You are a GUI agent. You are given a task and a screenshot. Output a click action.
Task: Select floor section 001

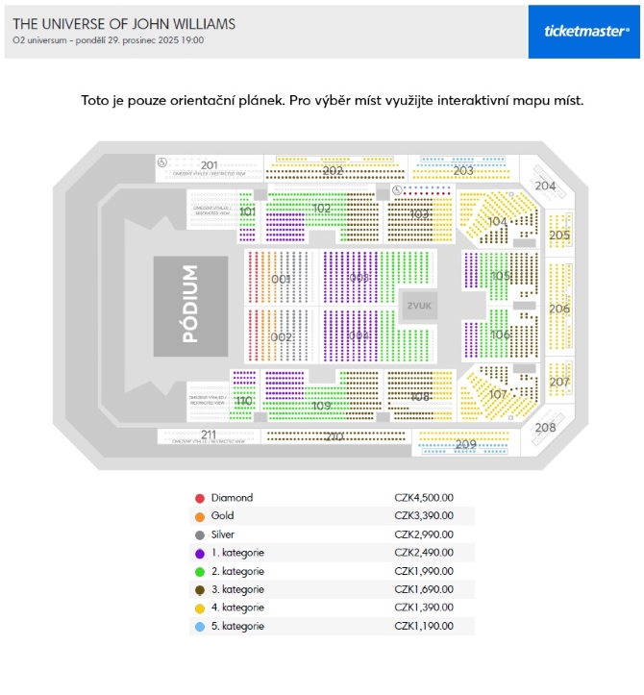[281, 278]
